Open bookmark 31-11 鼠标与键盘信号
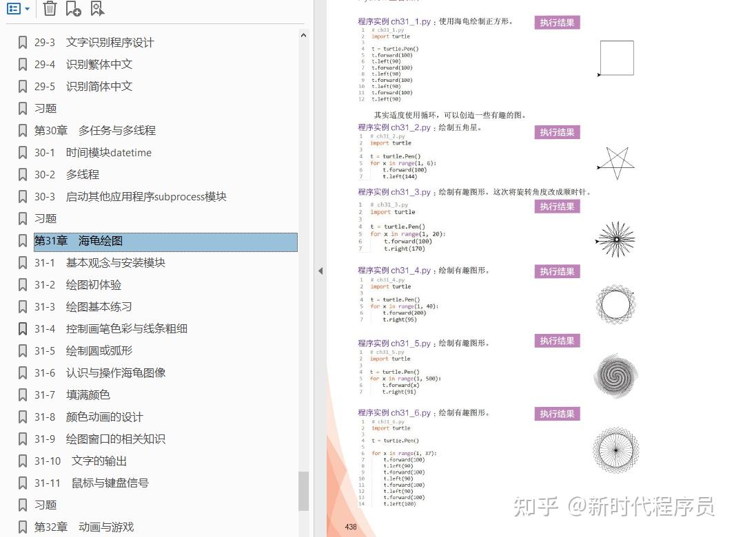 (91, 483)
